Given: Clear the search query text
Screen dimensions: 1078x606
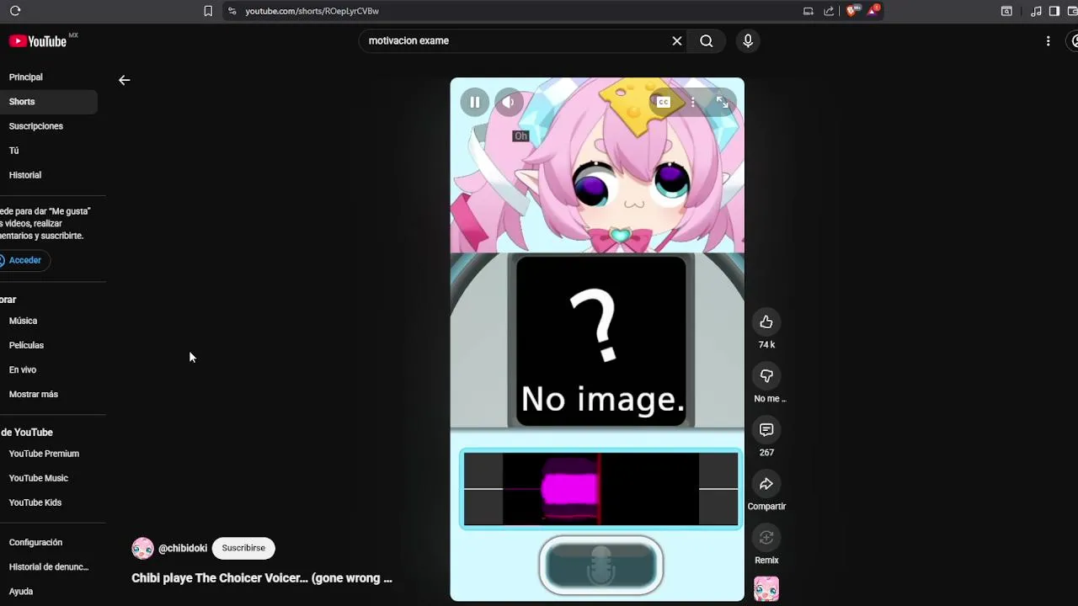Looking at the screenshot, I should click(676, 40).
